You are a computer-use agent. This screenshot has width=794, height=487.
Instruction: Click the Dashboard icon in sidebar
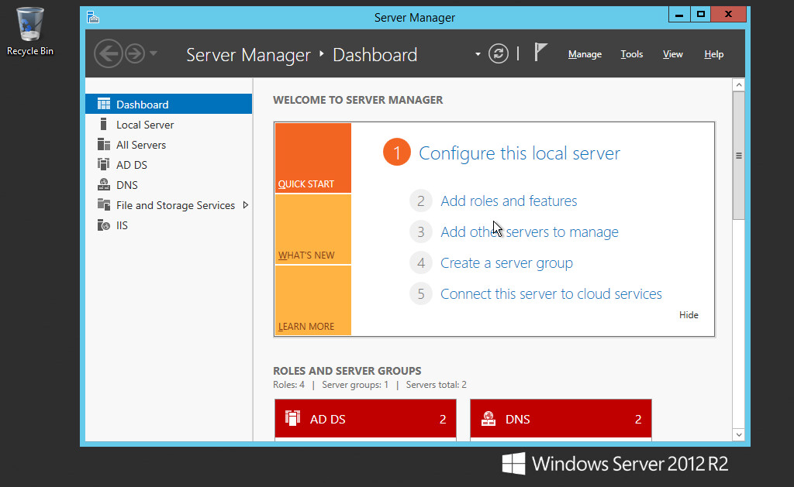[104, 105]
